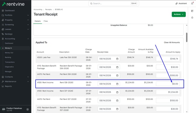Expand the Portfolio menu chevron
The image size is (196, 113).
click(x=28, y=15)
